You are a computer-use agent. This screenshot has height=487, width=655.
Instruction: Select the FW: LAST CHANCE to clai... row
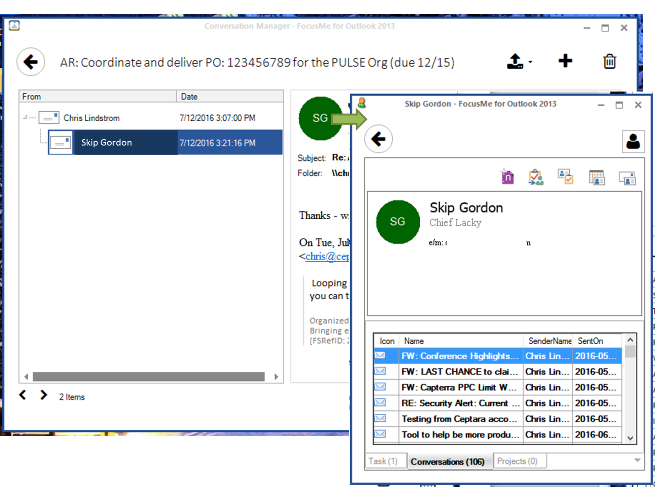[498, 371]
